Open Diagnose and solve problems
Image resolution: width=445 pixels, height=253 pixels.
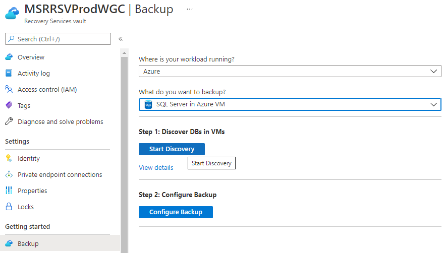click(60, 121)
